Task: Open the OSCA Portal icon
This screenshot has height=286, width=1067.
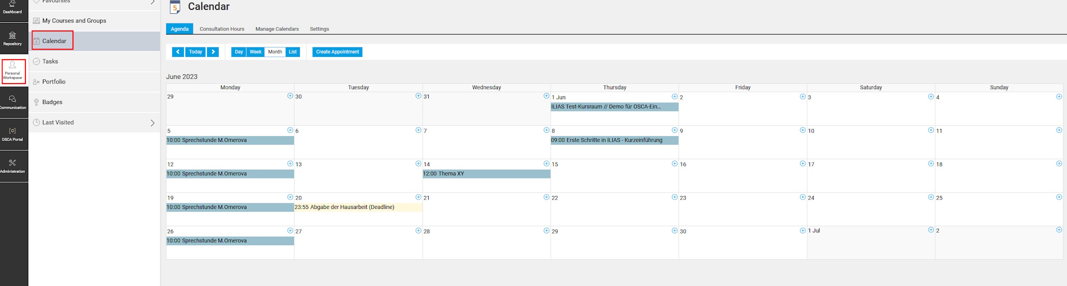Action: coord(13,134)
